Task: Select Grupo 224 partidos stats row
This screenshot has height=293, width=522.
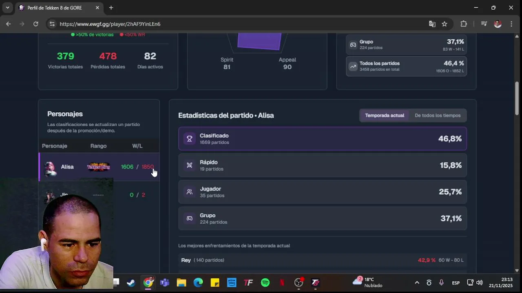Action: (323, 219)
